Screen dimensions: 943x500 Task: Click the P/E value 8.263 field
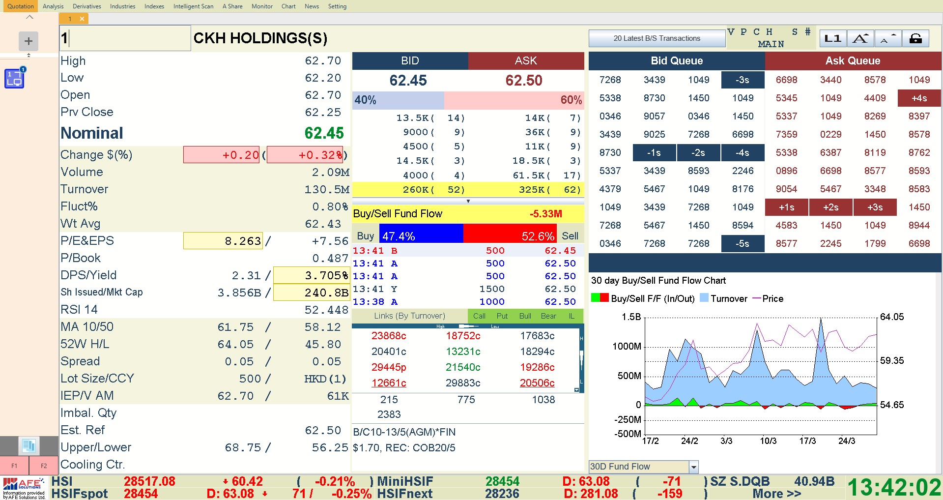pyautogui.click(x=223, y=241)
